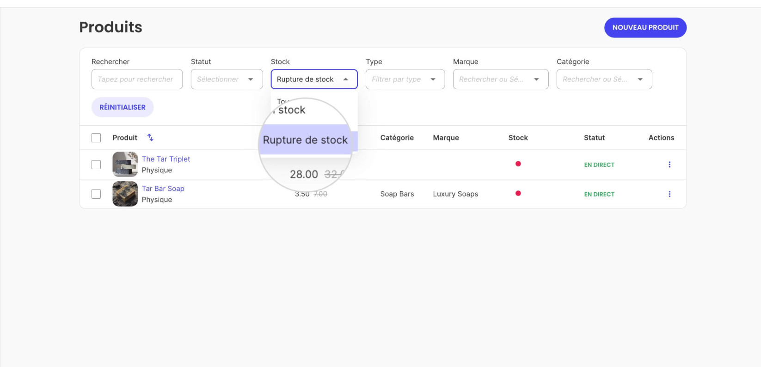The image size is (761, 367).
Task: Open the Catégorie filter dropdown
Action: (x=604, y=79)
